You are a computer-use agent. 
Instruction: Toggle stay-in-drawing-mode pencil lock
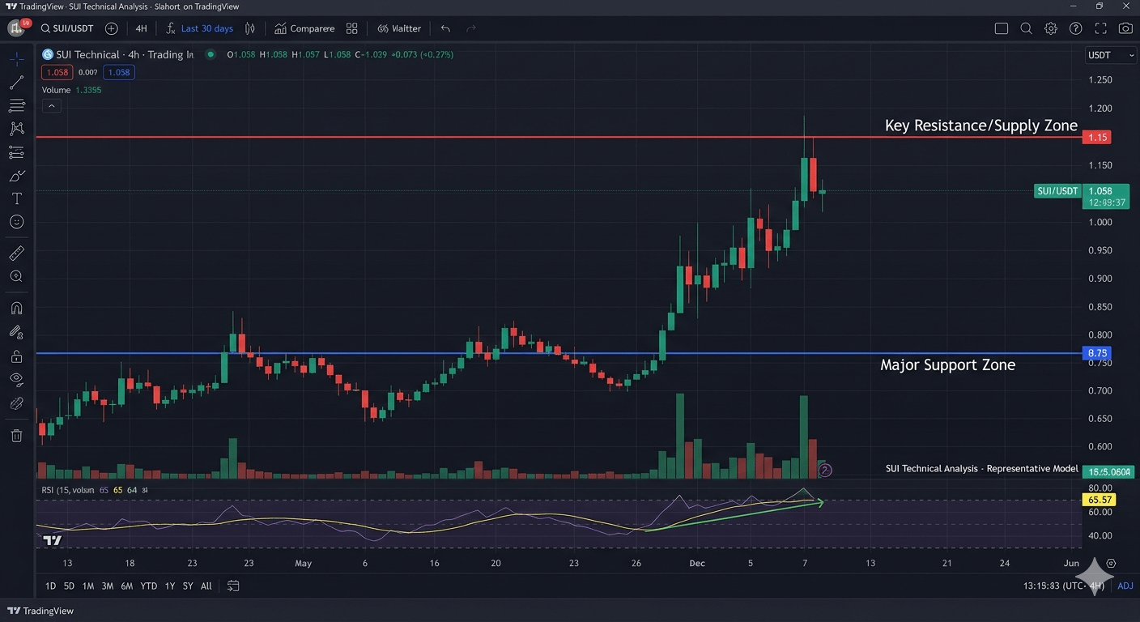[16, 331]
